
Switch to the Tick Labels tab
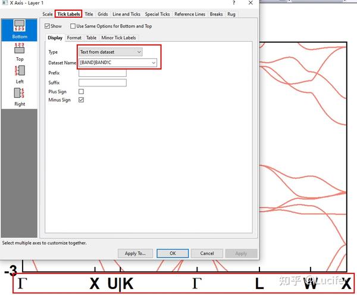coord(68,14)
